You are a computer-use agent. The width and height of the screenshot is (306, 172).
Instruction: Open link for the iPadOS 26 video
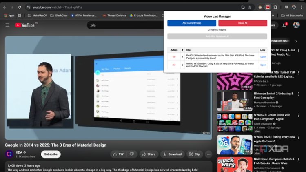[263, 57]
